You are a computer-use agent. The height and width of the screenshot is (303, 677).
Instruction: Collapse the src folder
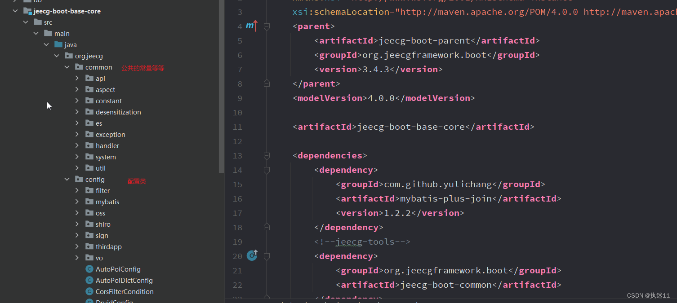(x=26, y=22)
